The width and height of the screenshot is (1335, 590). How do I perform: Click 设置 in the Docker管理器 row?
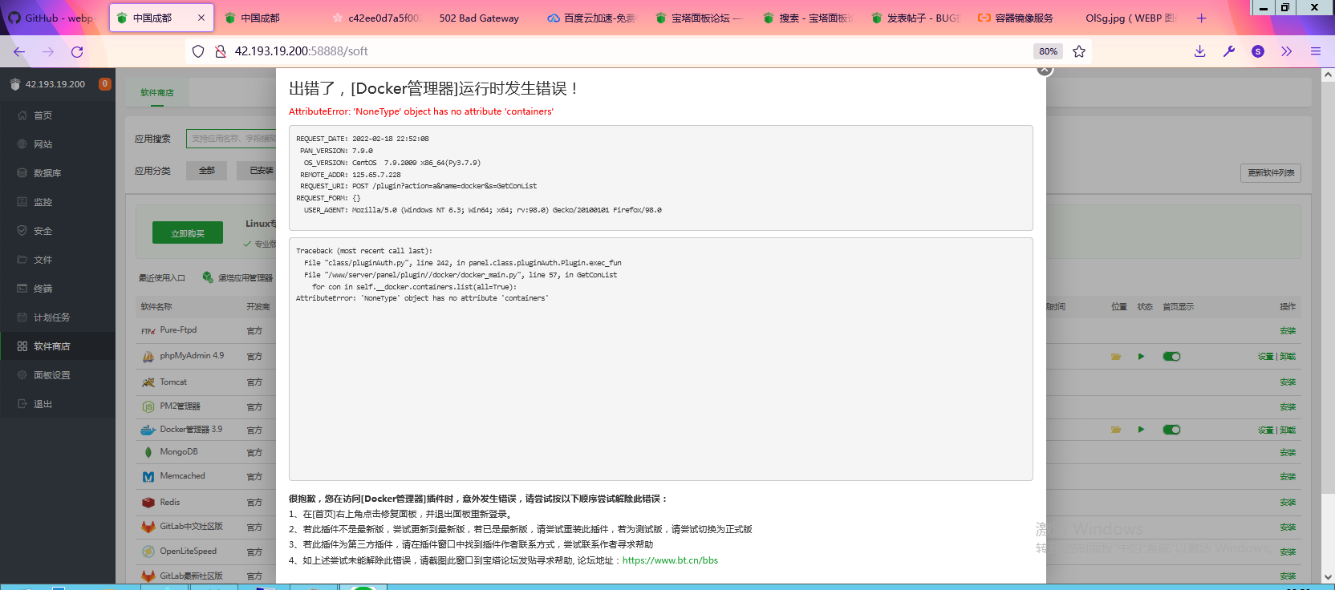[1265, 430]
